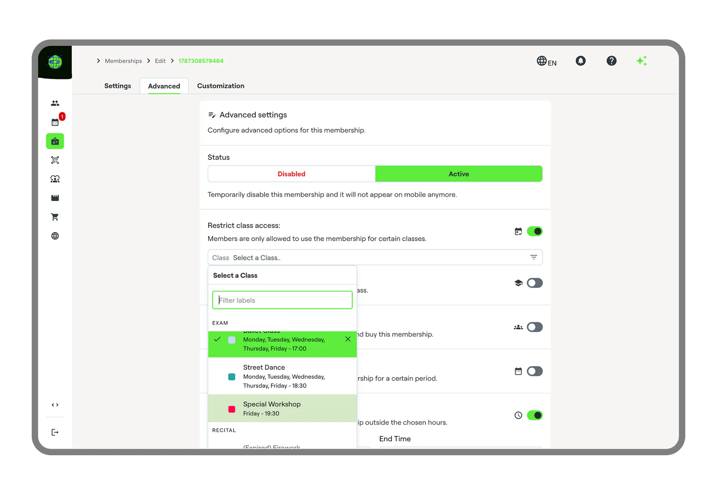This screenshot has height=494, width=717.
Task: Enable the certain period toggle
Action: click(534, 371)
